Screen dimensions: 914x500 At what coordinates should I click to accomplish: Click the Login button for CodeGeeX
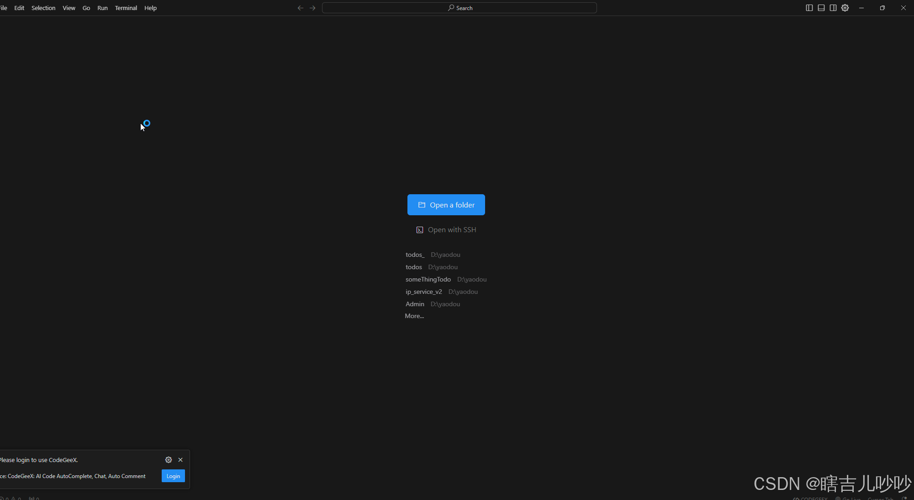point(173,476)
